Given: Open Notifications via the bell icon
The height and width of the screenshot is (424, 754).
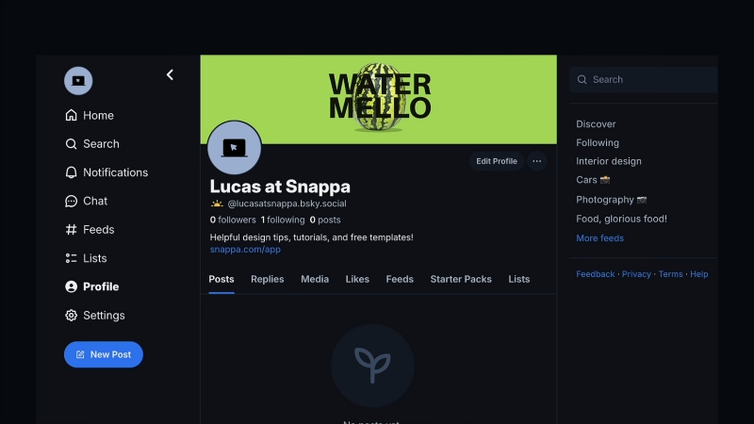Looking at the screenshot, I should pos(72,172).
